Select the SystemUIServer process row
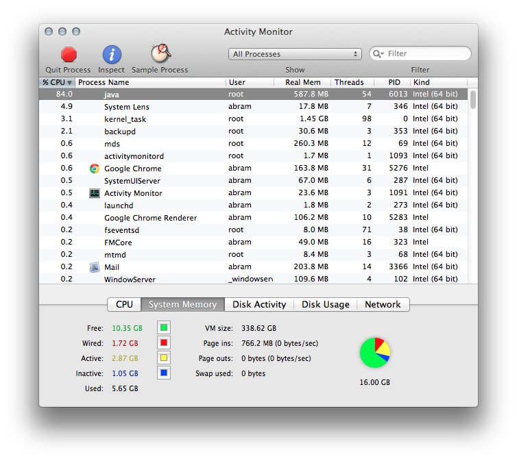This screenshot has height=461, width=517. pos(253,180)
